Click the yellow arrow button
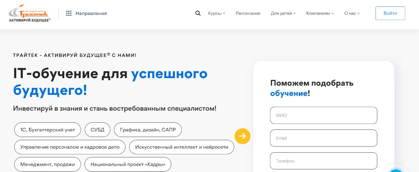This screenshot has width=419, height=172. pyautogui.click(x=242, y=136)
